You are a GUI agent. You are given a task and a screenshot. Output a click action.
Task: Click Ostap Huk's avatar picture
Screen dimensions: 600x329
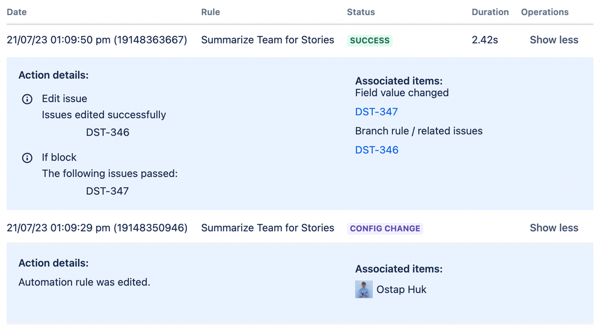pyautogui.click(x=364, y=289)
